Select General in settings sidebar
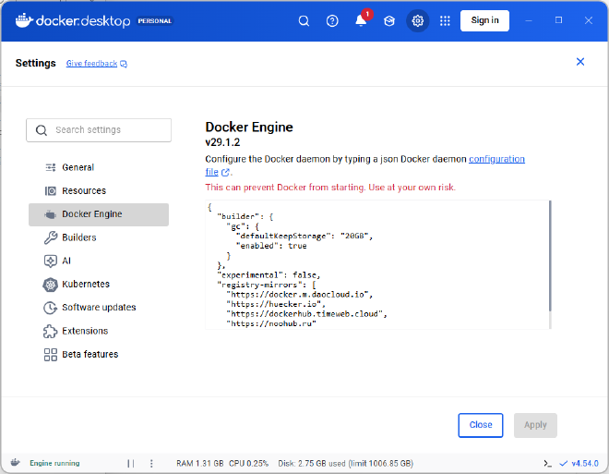609x474 pixels. coord(78,167)
